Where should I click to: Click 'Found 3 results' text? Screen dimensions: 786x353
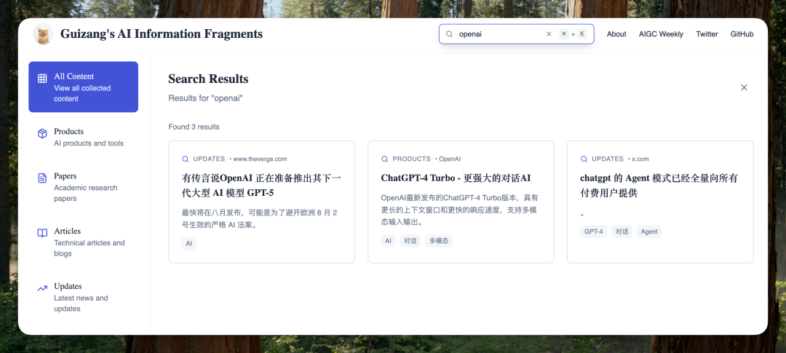[194, 127]
